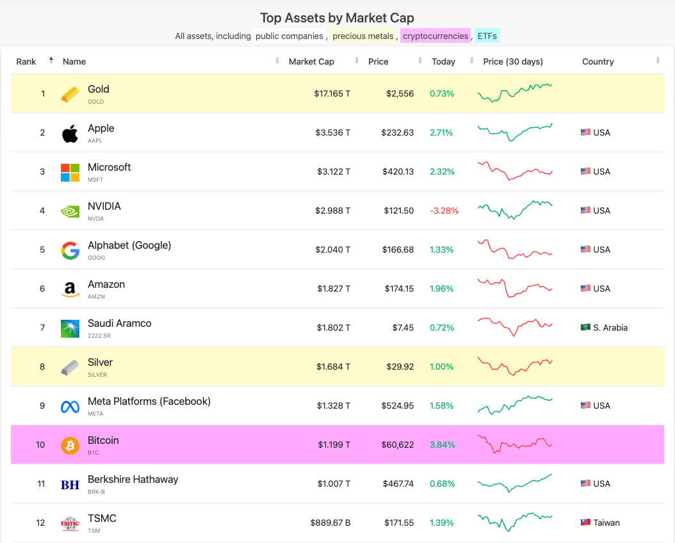Open the TSMC company link

point(102,519)
